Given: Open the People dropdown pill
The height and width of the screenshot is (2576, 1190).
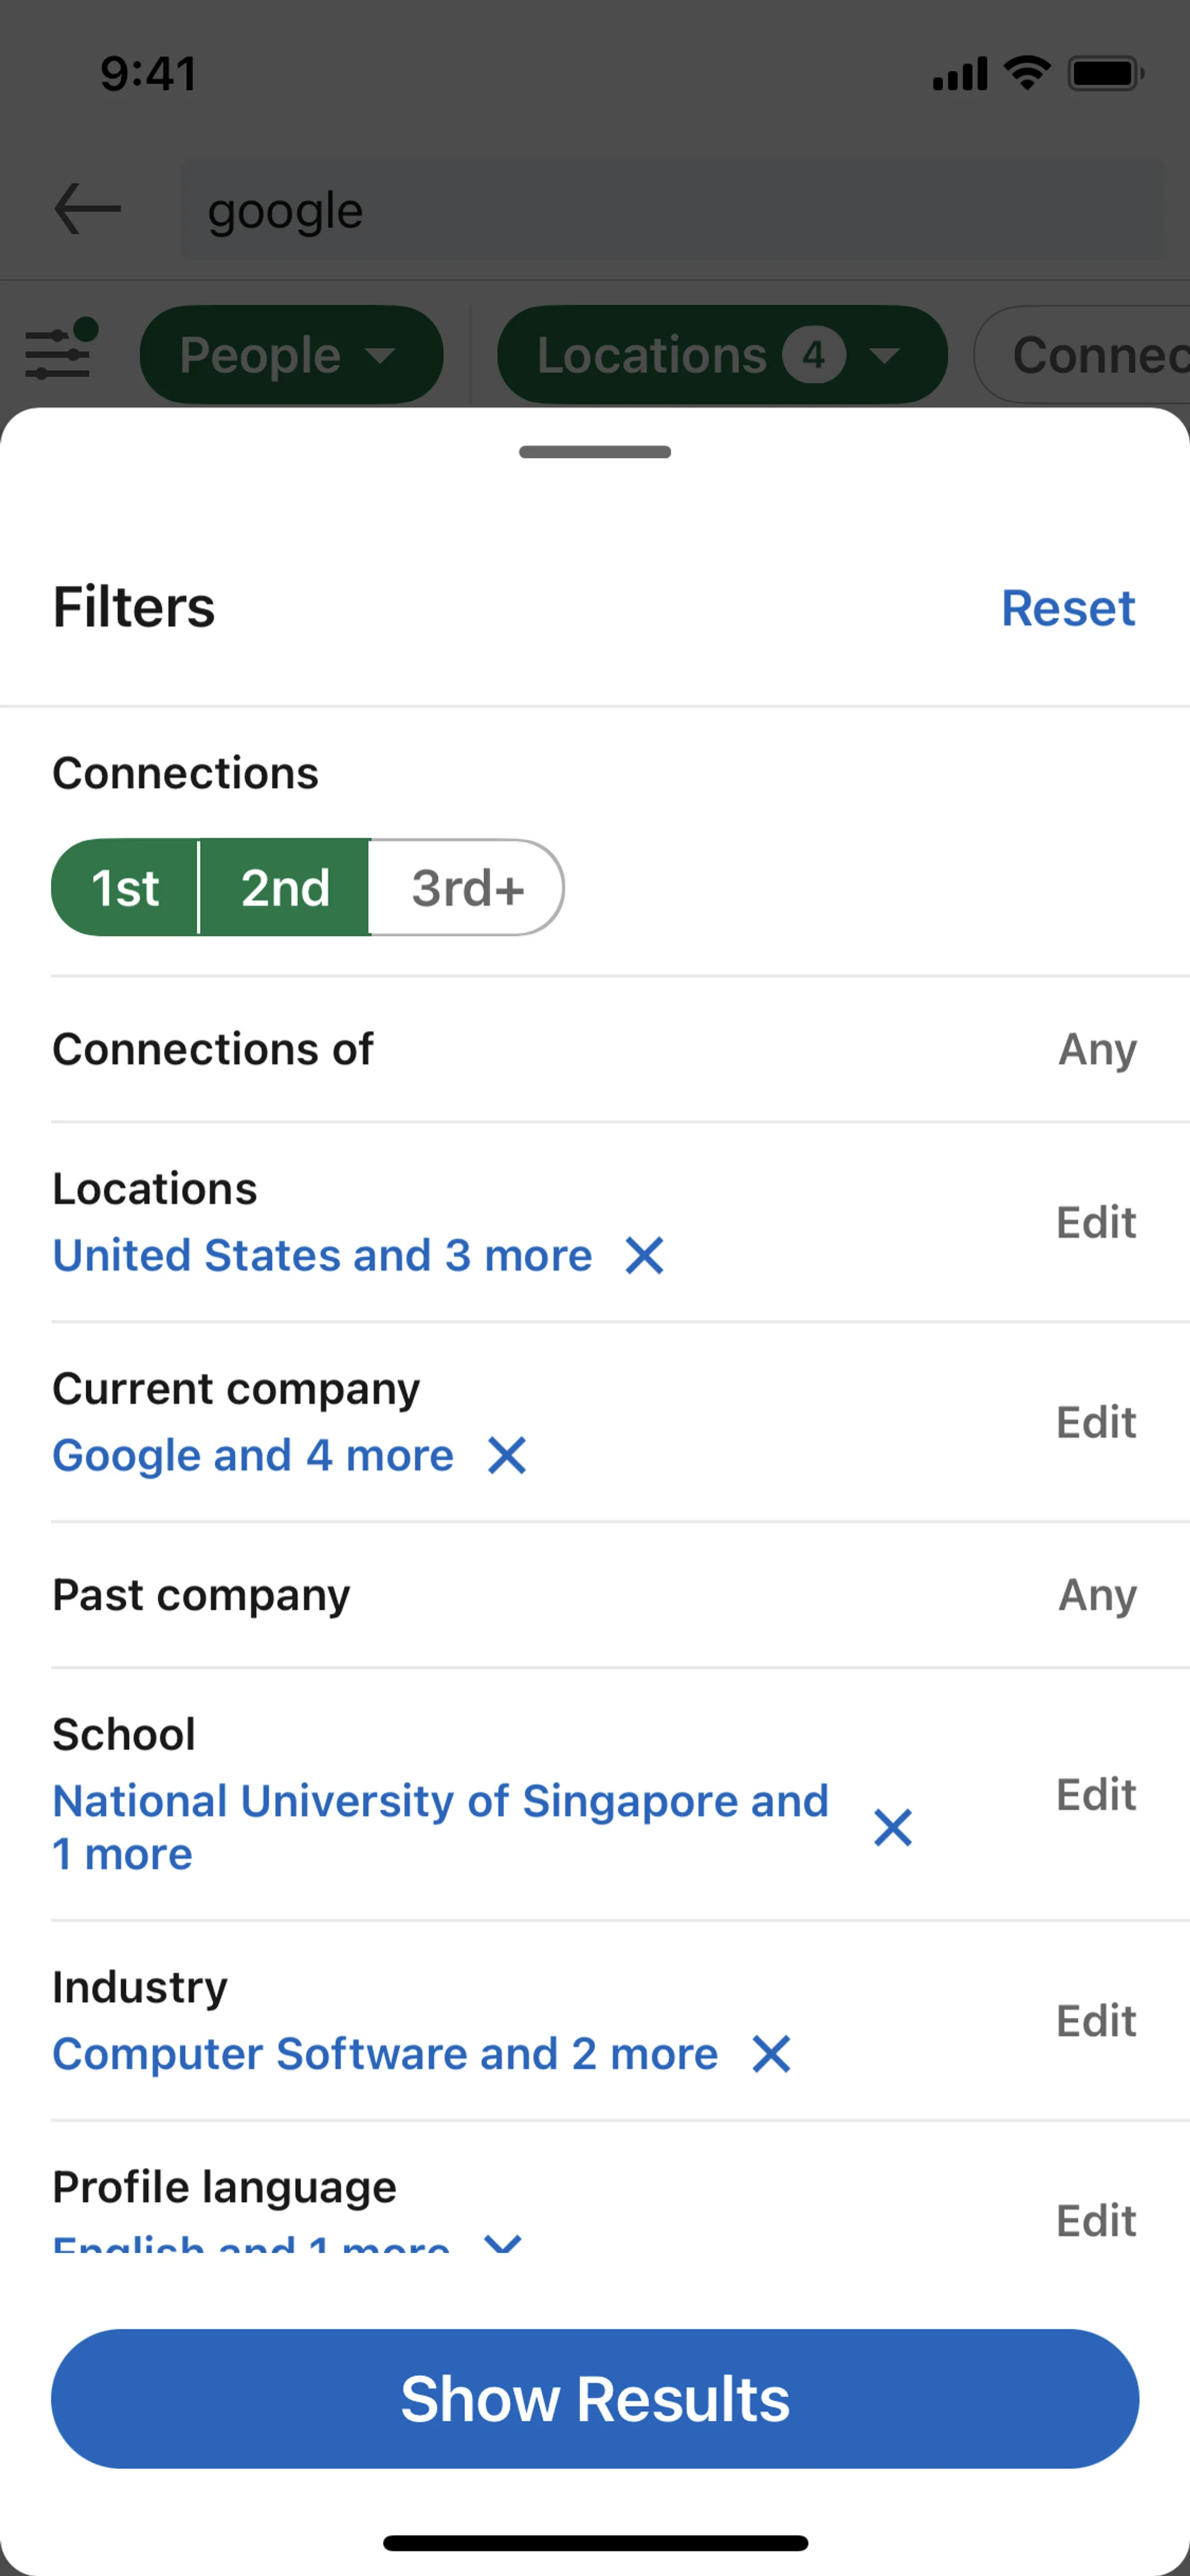Looking at the screenshot, I should pos(291,355).
